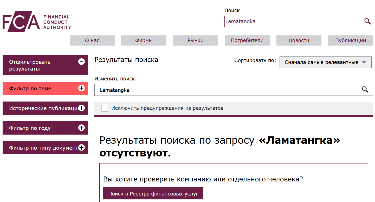Click the magnifier icon in the top search box

pyautogui.click(x=367, y=21)
